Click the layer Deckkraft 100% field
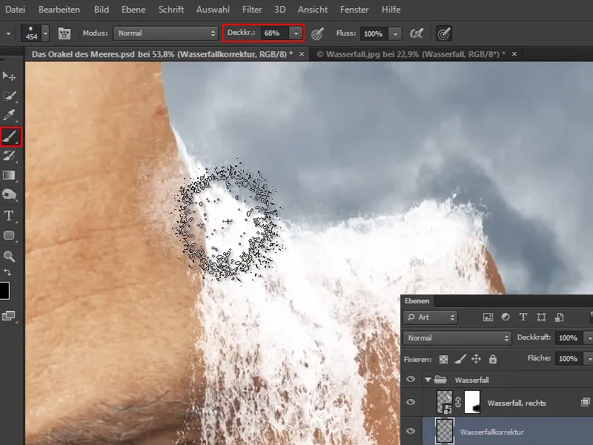 point(569,338)
